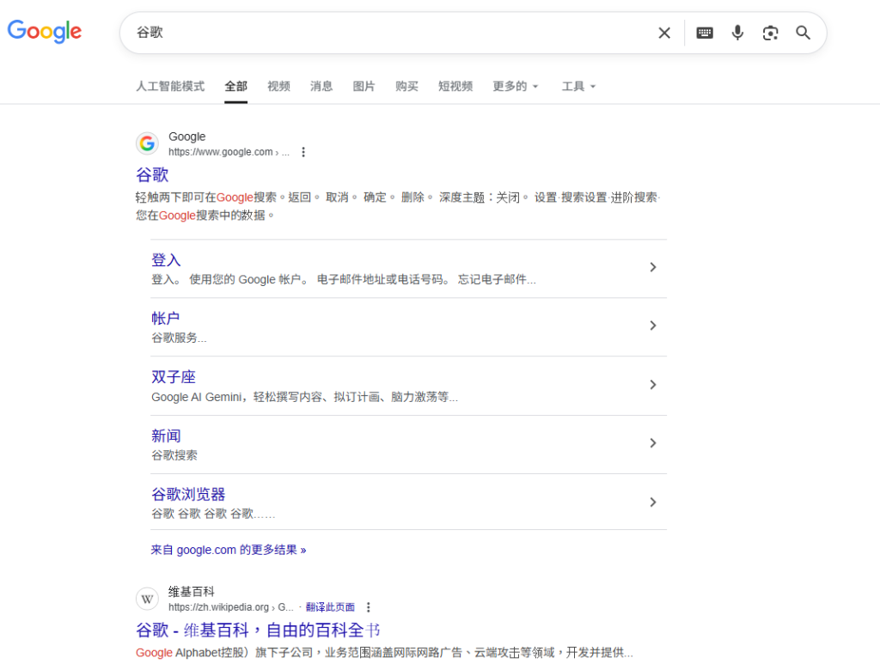Switch to the 图片 tab

pyautogui.click(x=364, y=86)
